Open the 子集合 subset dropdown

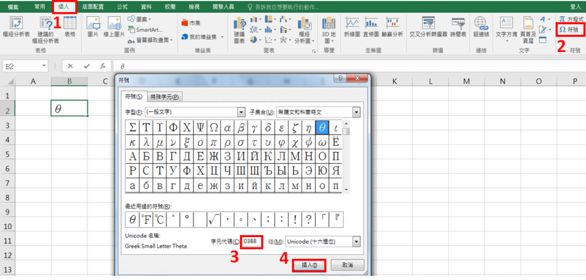(356, 112)
